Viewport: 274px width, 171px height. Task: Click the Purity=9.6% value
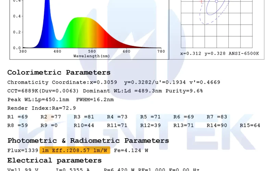[184, 91]
